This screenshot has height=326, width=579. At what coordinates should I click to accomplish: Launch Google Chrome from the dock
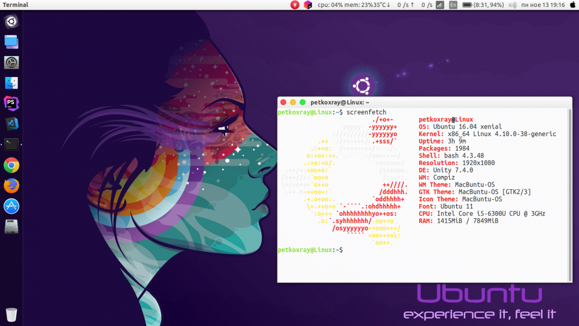12,165
